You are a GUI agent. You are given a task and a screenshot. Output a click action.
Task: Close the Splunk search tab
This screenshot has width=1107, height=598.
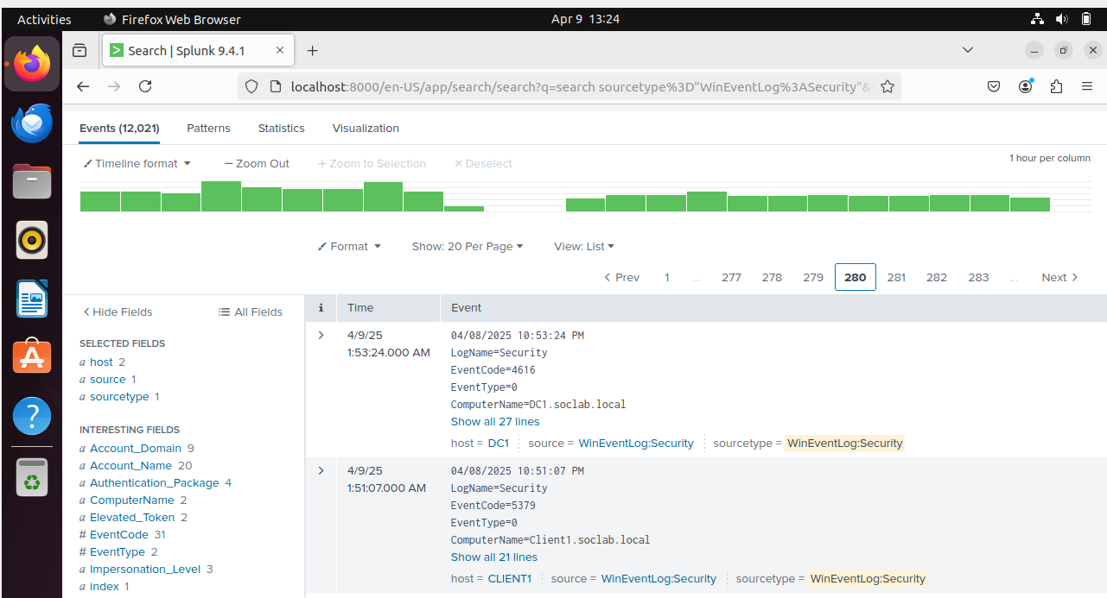tap(280, 51)
